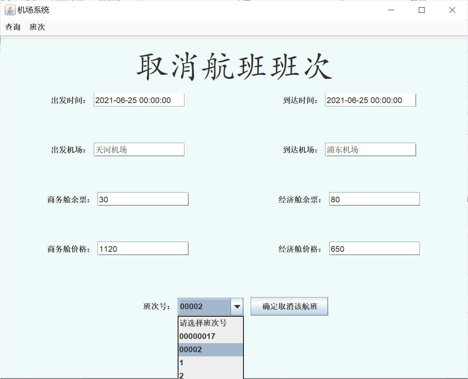Click the 到达机场 field showing 浦东机场
This screenshot has height=379, width=468.
[370, 149]
